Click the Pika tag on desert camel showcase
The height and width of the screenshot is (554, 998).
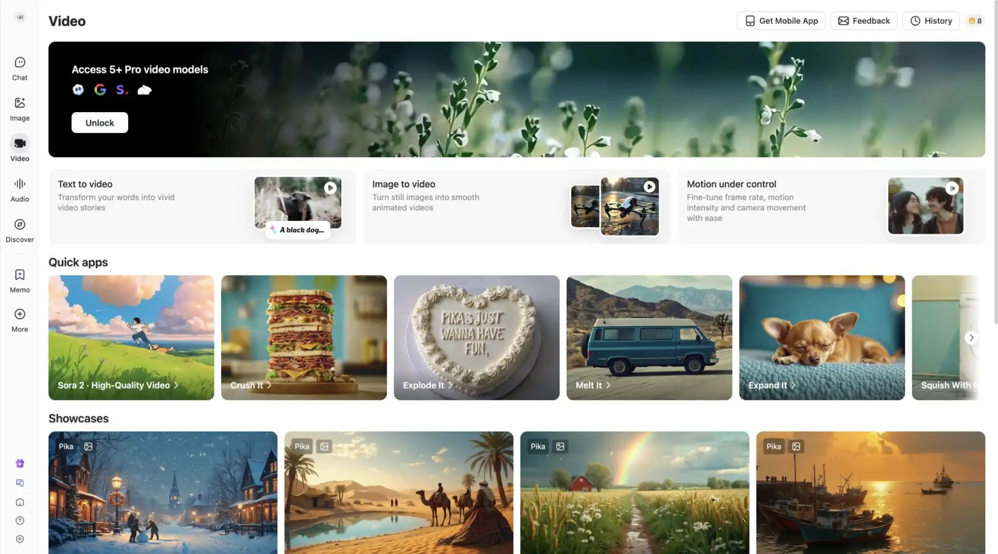click(302, 447)
